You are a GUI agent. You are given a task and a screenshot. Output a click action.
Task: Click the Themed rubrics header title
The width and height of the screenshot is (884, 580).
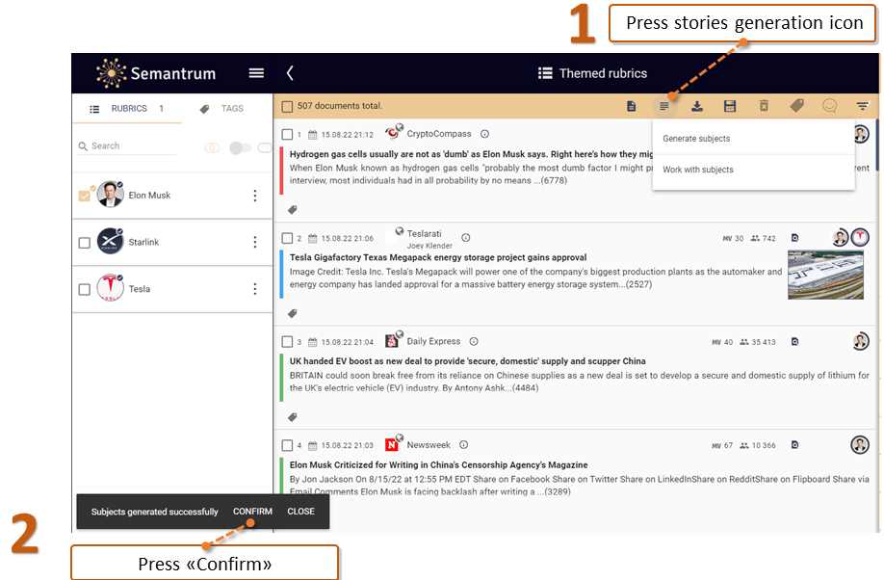592,73
